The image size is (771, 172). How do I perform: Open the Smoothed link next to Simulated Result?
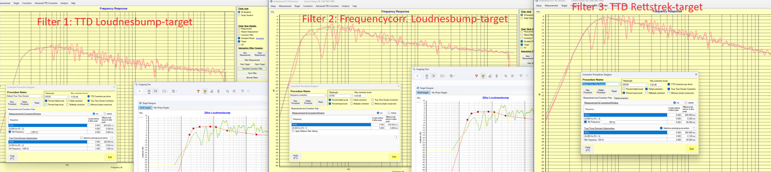click(x=260, y=39)
